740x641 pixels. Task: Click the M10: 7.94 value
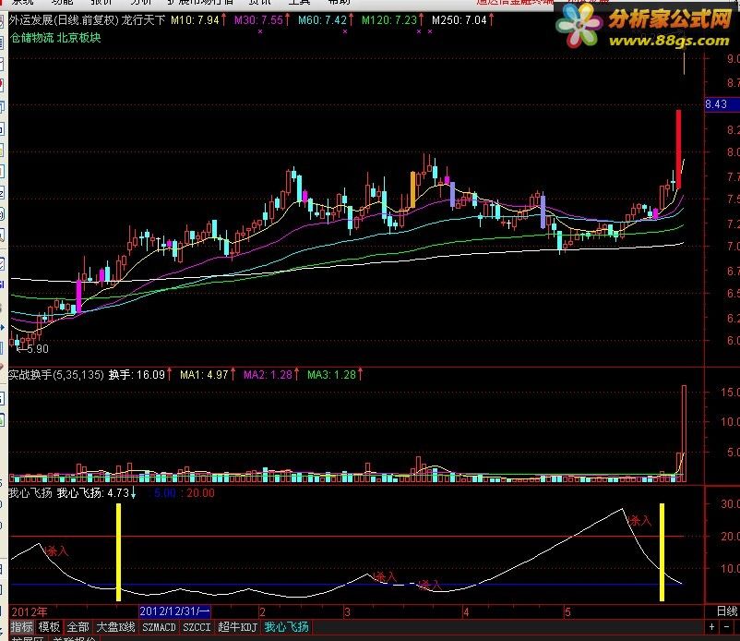[196, 20]
